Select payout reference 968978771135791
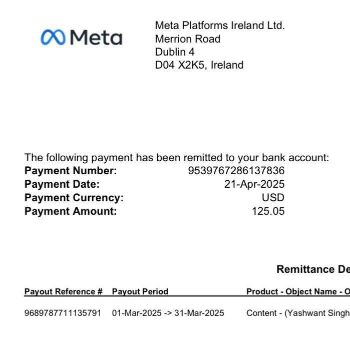The height and width of the screenshot is (341, 350). pyautogui.click(x=63, y=313)
